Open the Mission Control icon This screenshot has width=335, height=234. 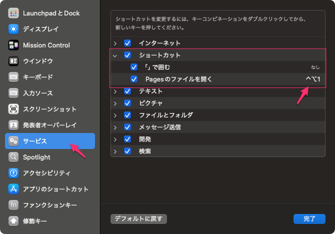pyautogui.click(x=13, y=45)
